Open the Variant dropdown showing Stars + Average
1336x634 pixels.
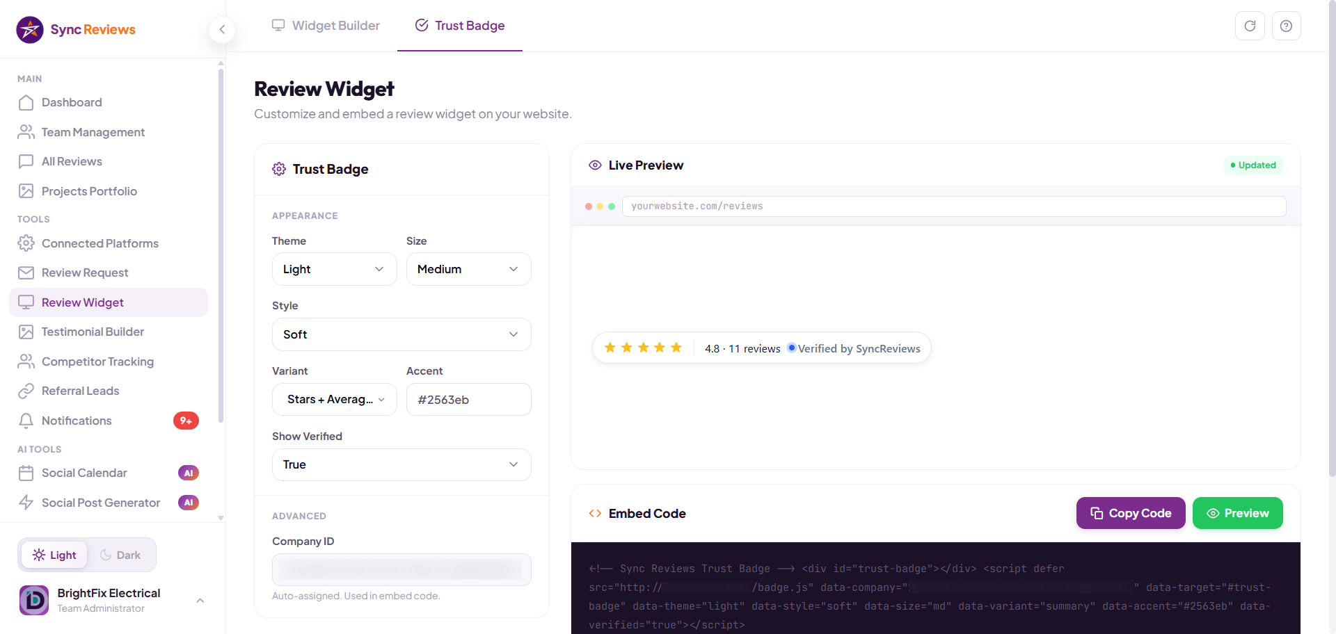pyautogui.click(x=334, y=399)
